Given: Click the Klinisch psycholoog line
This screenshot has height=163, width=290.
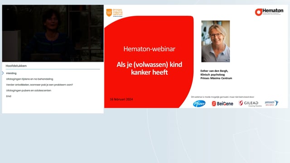Looking at the screenshot, I should tap(213, 74).
